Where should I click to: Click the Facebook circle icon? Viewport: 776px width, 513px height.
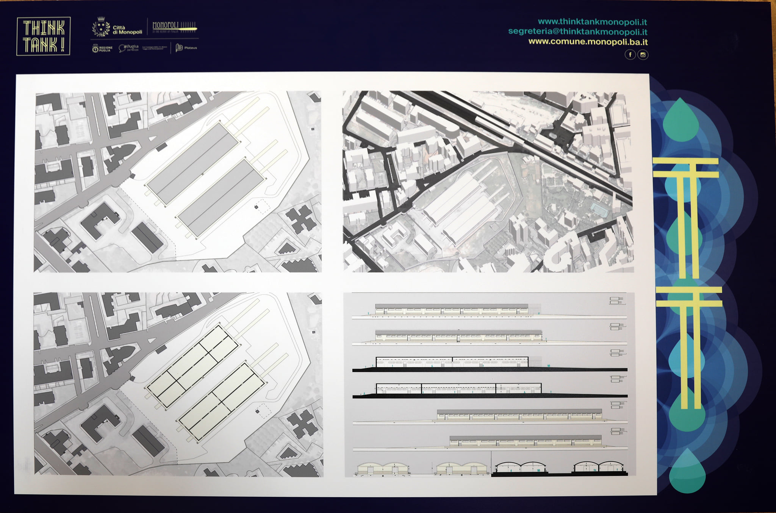coord(630,55)
